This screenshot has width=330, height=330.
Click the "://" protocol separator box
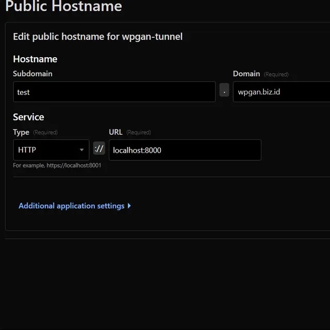(99, 149)
